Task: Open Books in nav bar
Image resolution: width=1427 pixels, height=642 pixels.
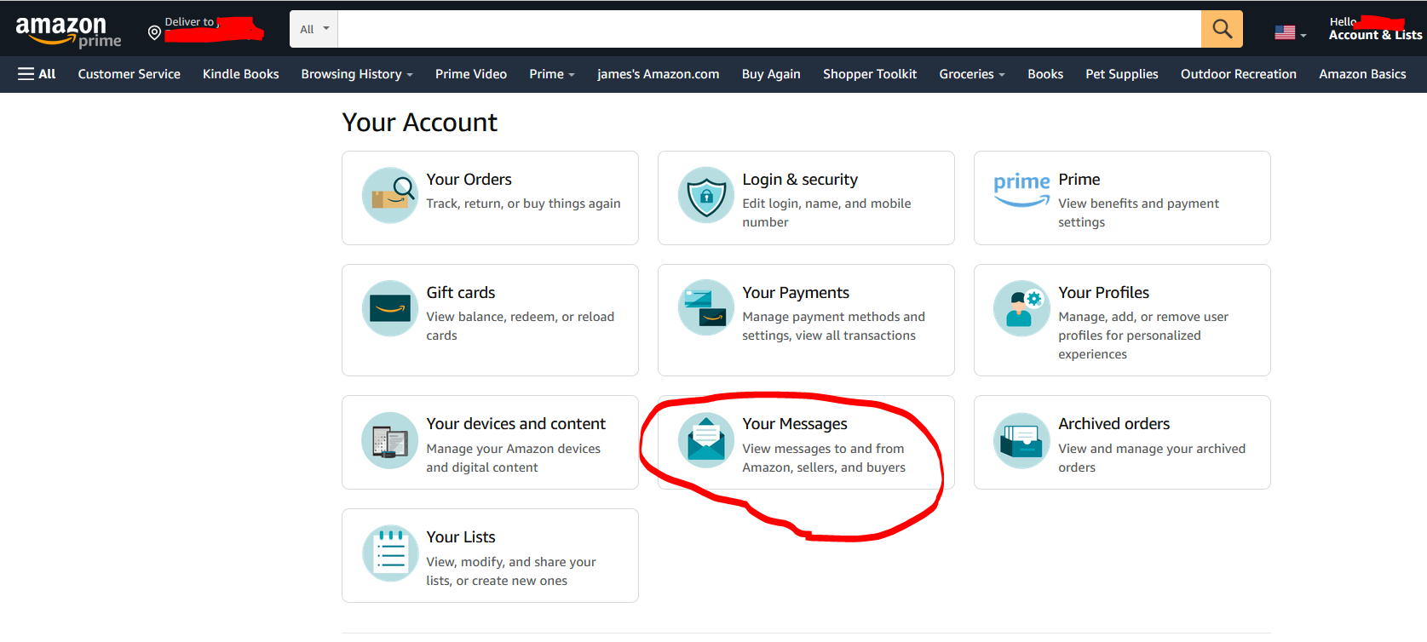Action: [1045, 74]
